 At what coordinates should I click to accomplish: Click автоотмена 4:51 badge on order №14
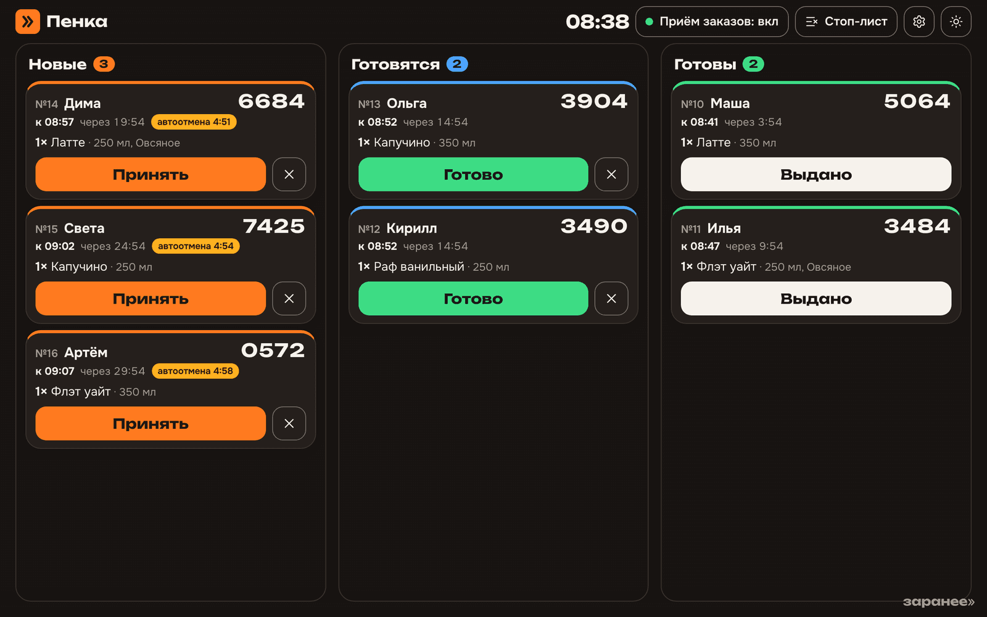[194, 122]
